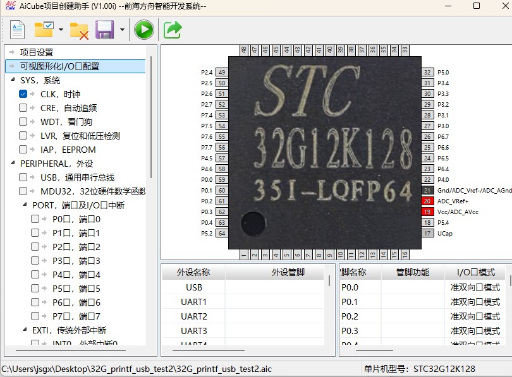Click tree panel horizontal scrollbar
This screenshot has height=377, width=512.
click(71, 350)
